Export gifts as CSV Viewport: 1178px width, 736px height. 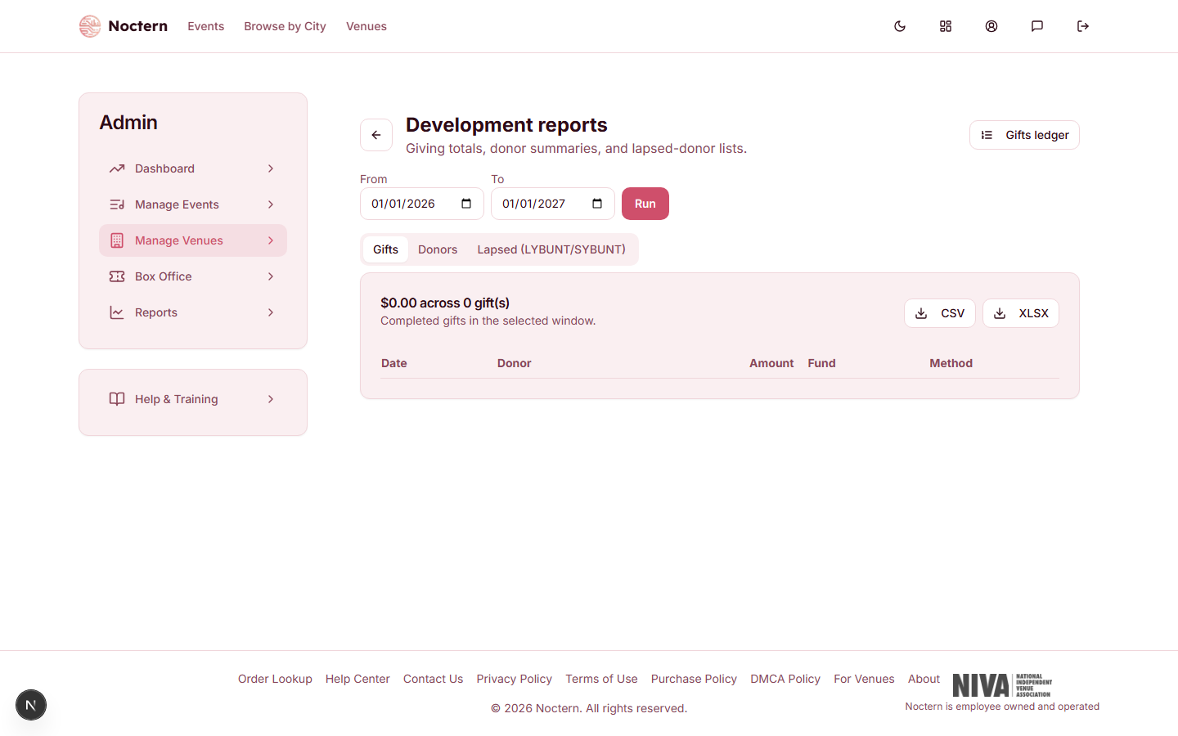pyautogui.click(x=940, y=313)
